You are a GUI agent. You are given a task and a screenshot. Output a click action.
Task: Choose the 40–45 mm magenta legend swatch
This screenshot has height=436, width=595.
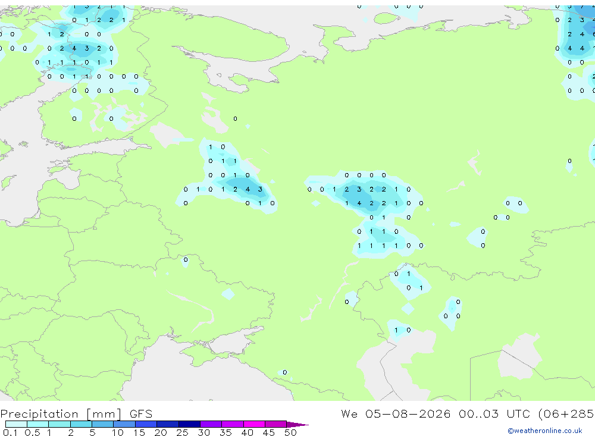coord(254,424)
